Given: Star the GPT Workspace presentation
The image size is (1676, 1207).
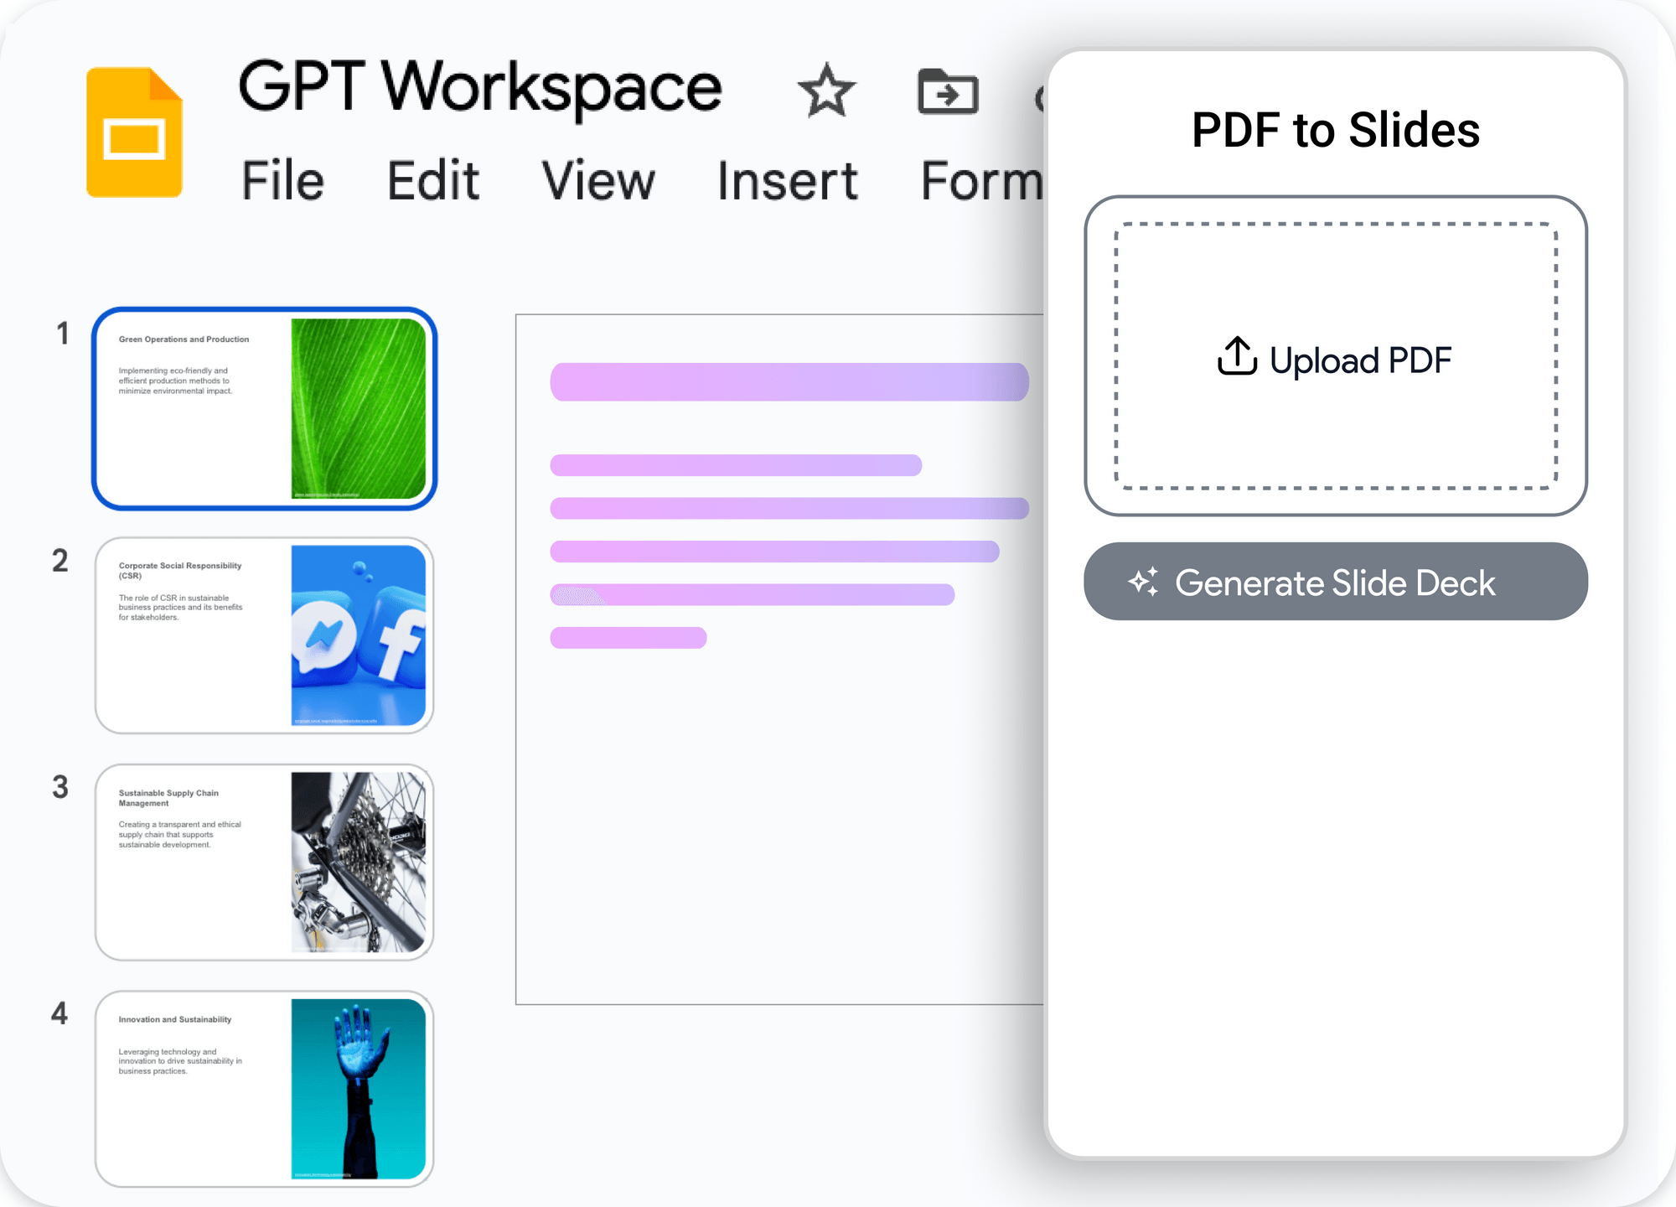Looking at the screenshot, I should (x=826, y=91).
